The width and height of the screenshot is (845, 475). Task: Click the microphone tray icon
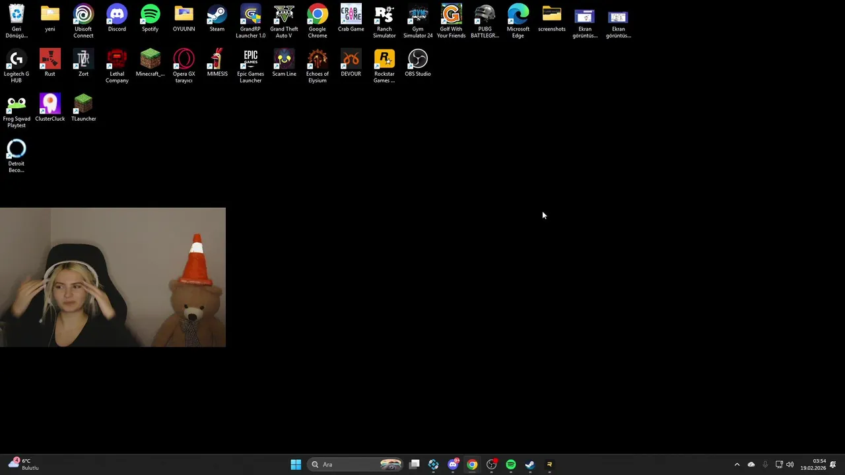[x=765, y=464]
